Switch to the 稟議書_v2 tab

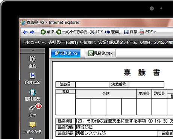point(66,53)
